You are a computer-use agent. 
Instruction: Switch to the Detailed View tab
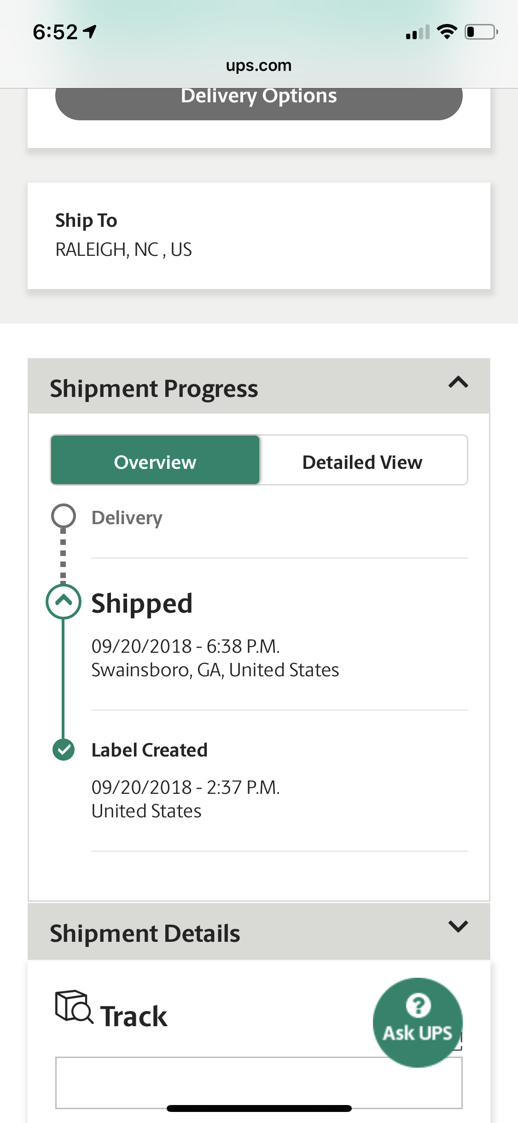tap(362, 462)
